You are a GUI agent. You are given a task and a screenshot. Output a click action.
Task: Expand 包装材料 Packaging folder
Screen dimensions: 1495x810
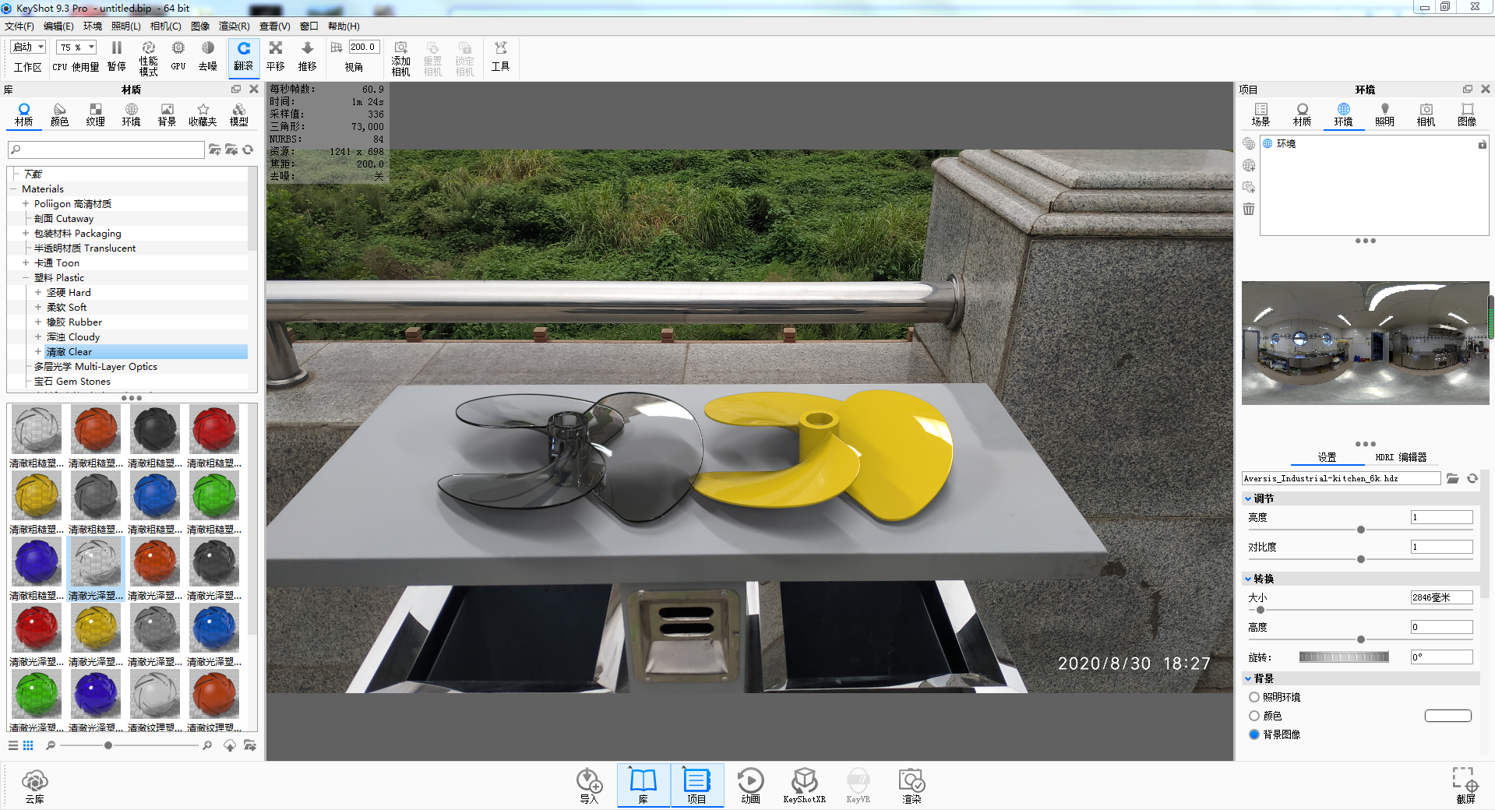(x=26, y=234)
